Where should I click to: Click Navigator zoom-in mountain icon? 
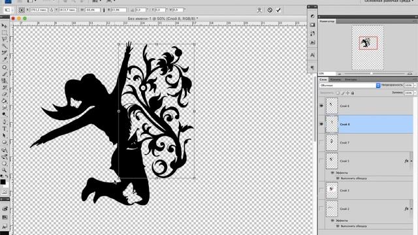click(410, 74)
